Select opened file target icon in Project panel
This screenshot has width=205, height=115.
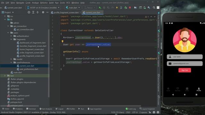(x=29, y=12)
